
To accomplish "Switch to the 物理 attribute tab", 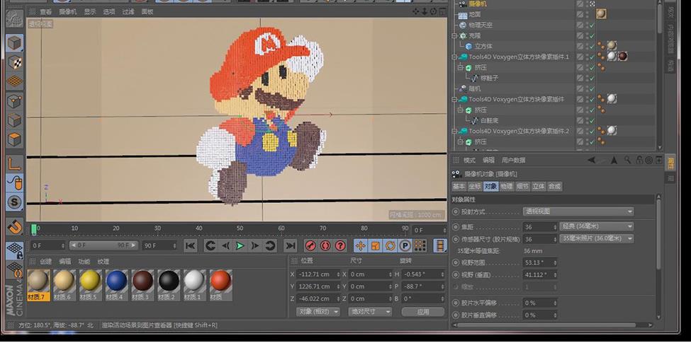I will coord(506,187).
